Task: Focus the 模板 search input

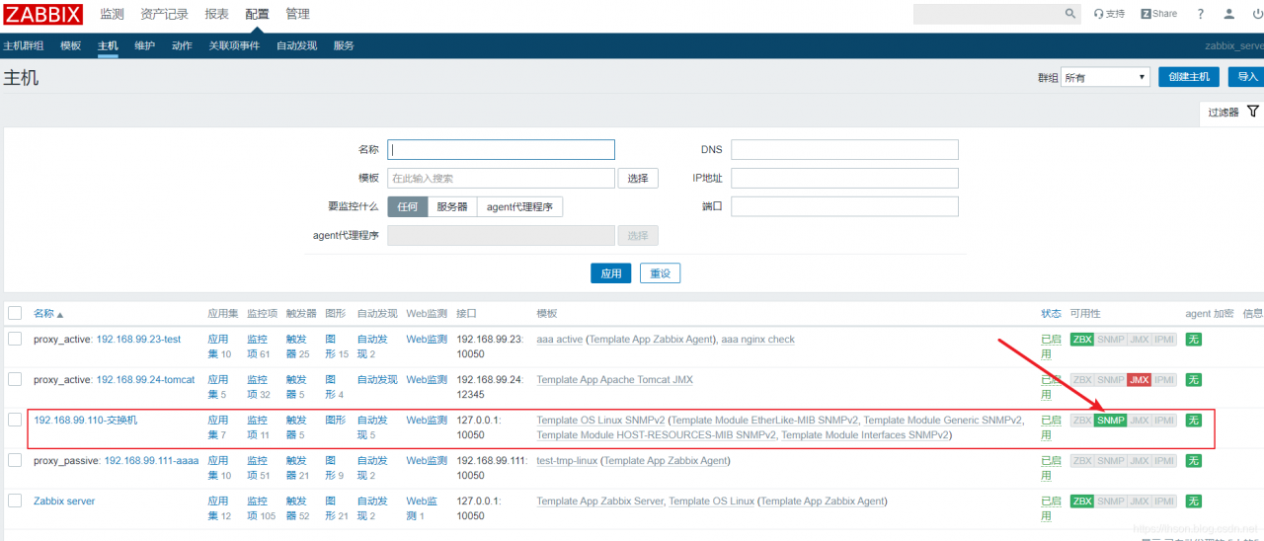Action: tap(501, 178)
